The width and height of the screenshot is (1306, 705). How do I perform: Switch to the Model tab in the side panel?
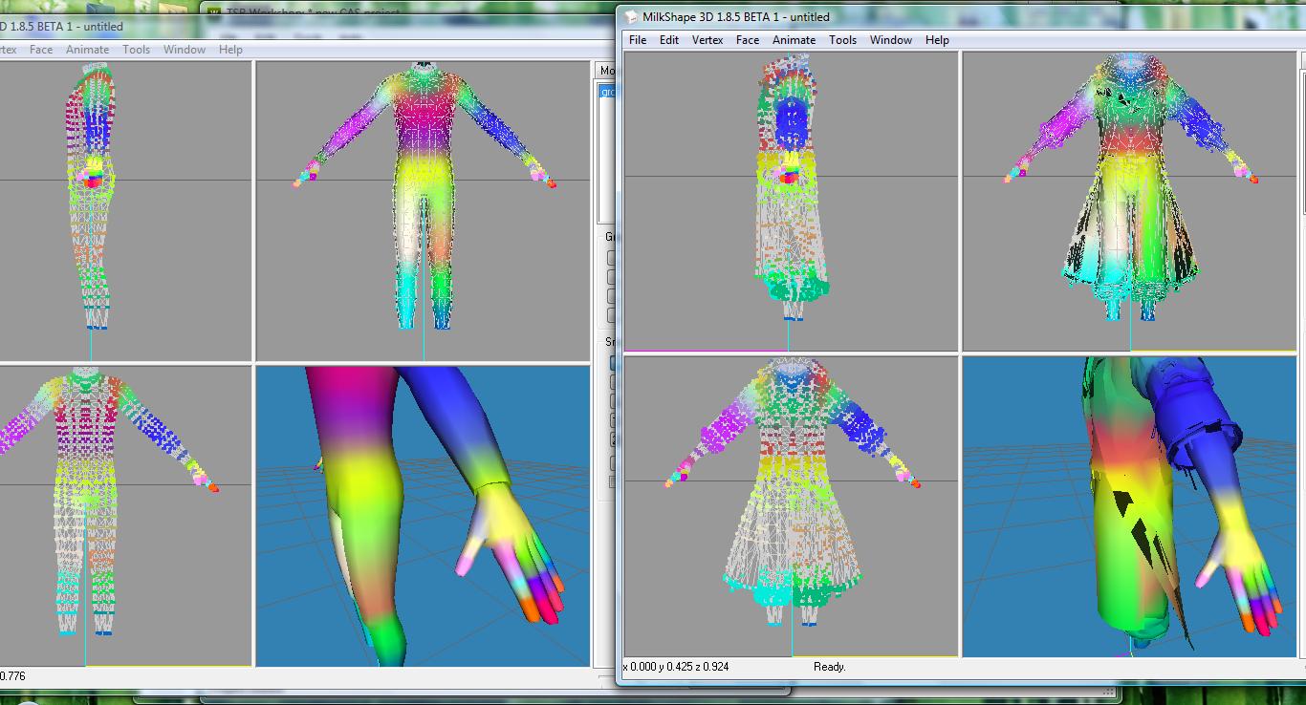point(607,71)
